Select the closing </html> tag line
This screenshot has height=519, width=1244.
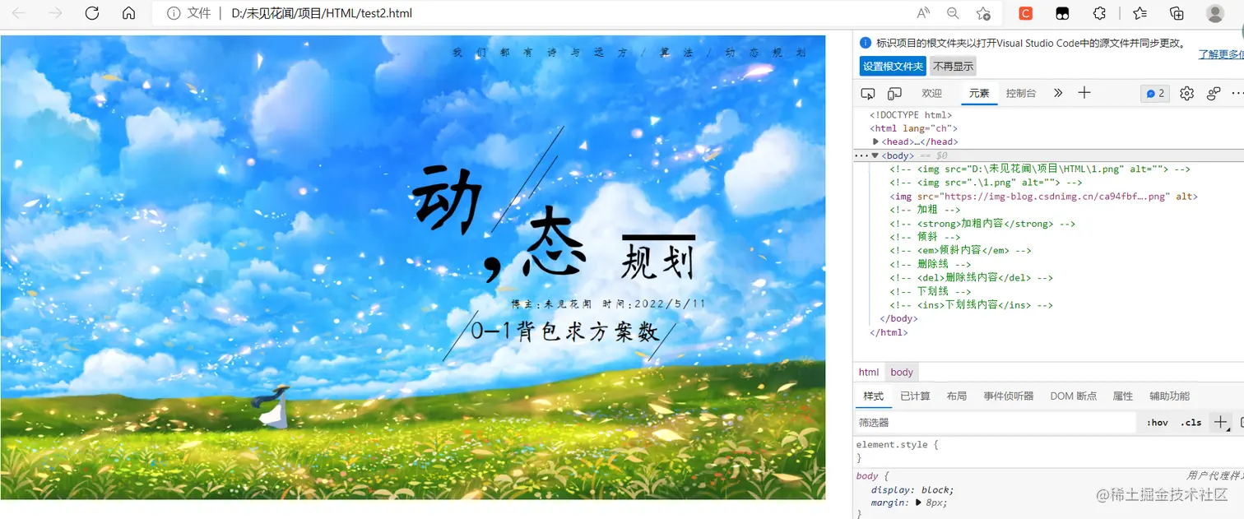coord(889,332)
